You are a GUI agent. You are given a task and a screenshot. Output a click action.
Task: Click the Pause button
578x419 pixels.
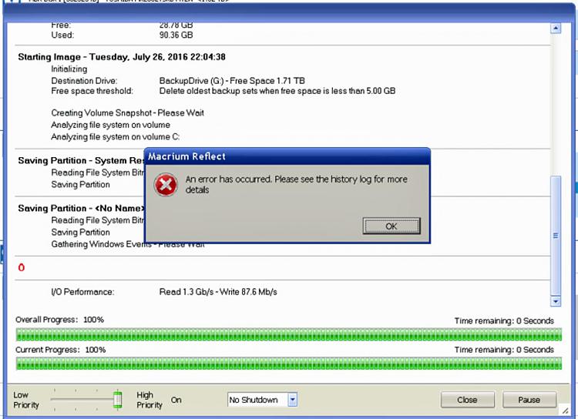[529, 400]
